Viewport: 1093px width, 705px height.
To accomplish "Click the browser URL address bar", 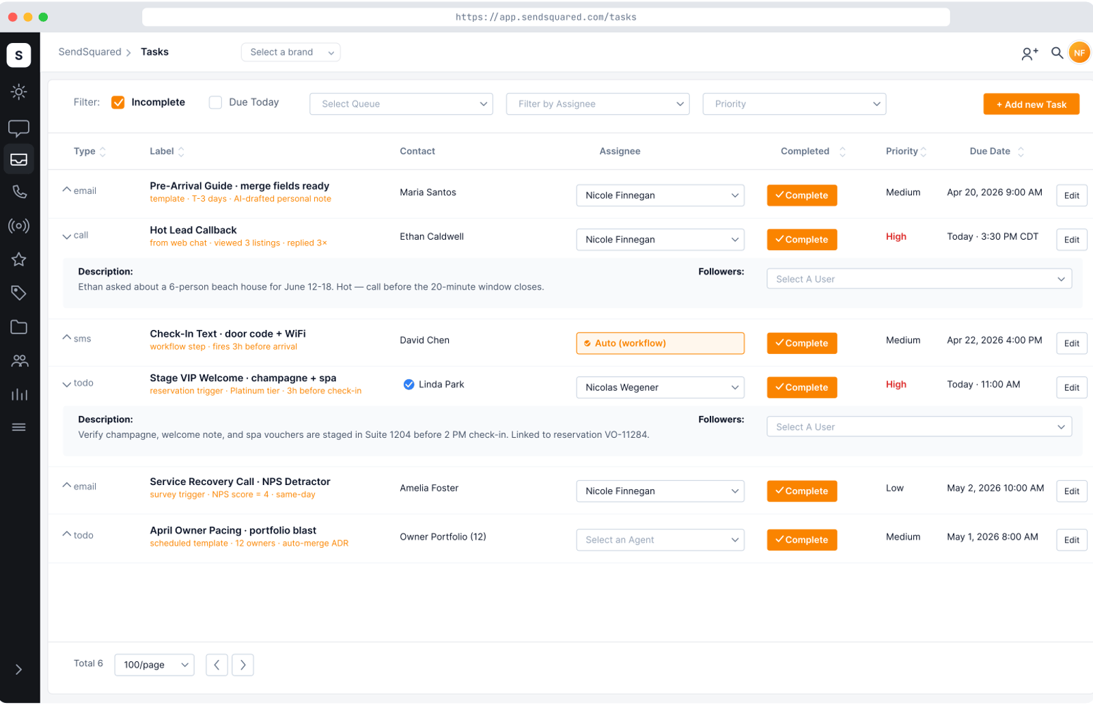I will pyautogui.click(x=546, y=17).
